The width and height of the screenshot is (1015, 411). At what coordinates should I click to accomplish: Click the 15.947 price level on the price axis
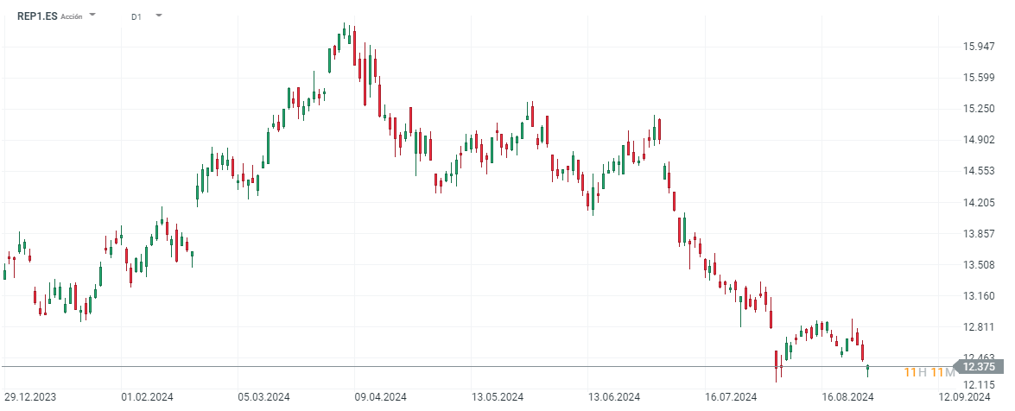pyautogui.click(x=978, y=47)
